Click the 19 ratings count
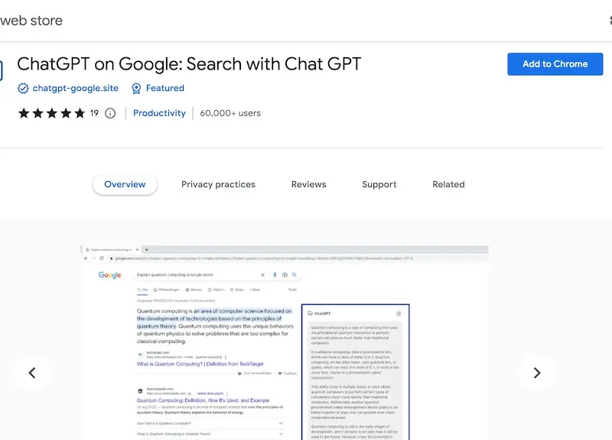612x440 pixels. (94, 112)
